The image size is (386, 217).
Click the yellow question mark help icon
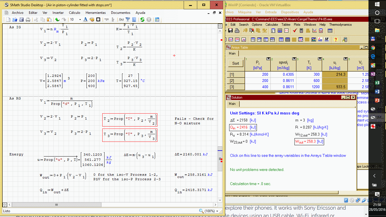[x=336, y=40]
